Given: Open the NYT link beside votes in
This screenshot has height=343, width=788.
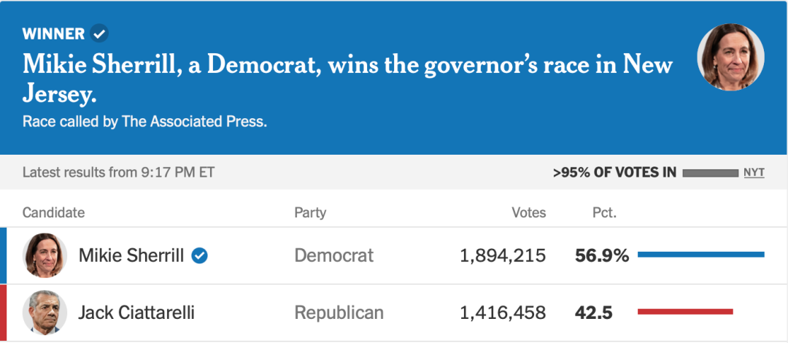Looking at the screenshot, I should pos(754,173).
